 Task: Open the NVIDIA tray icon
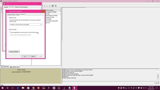click(131, 88)
